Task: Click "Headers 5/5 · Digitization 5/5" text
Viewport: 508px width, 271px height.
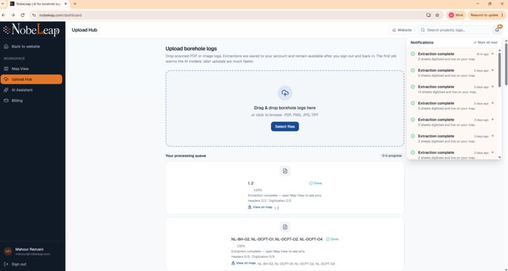Action: (x=253, y=257)
